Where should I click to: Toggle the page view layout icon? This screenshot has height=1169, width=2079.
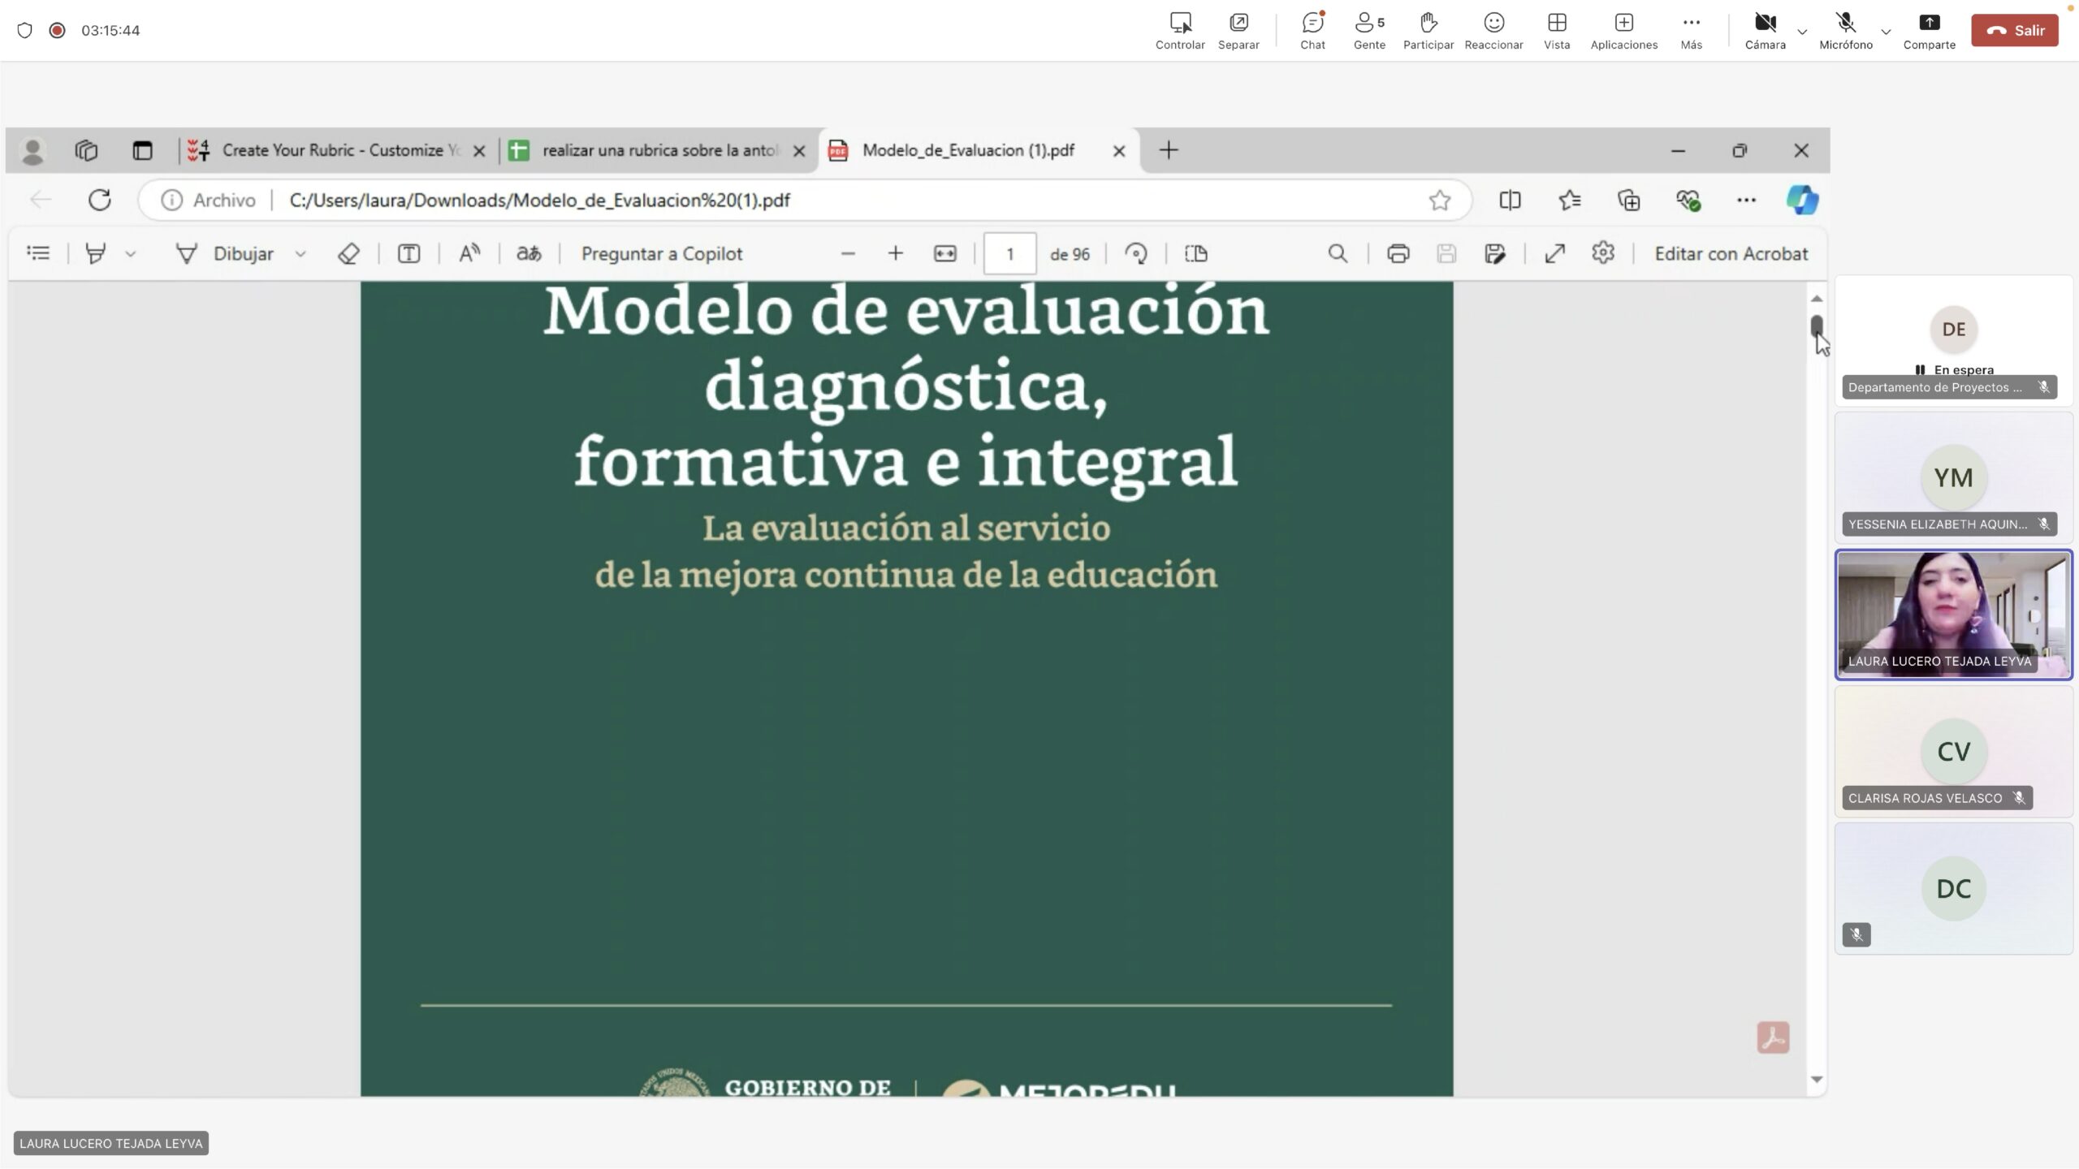click(1195, 253)
